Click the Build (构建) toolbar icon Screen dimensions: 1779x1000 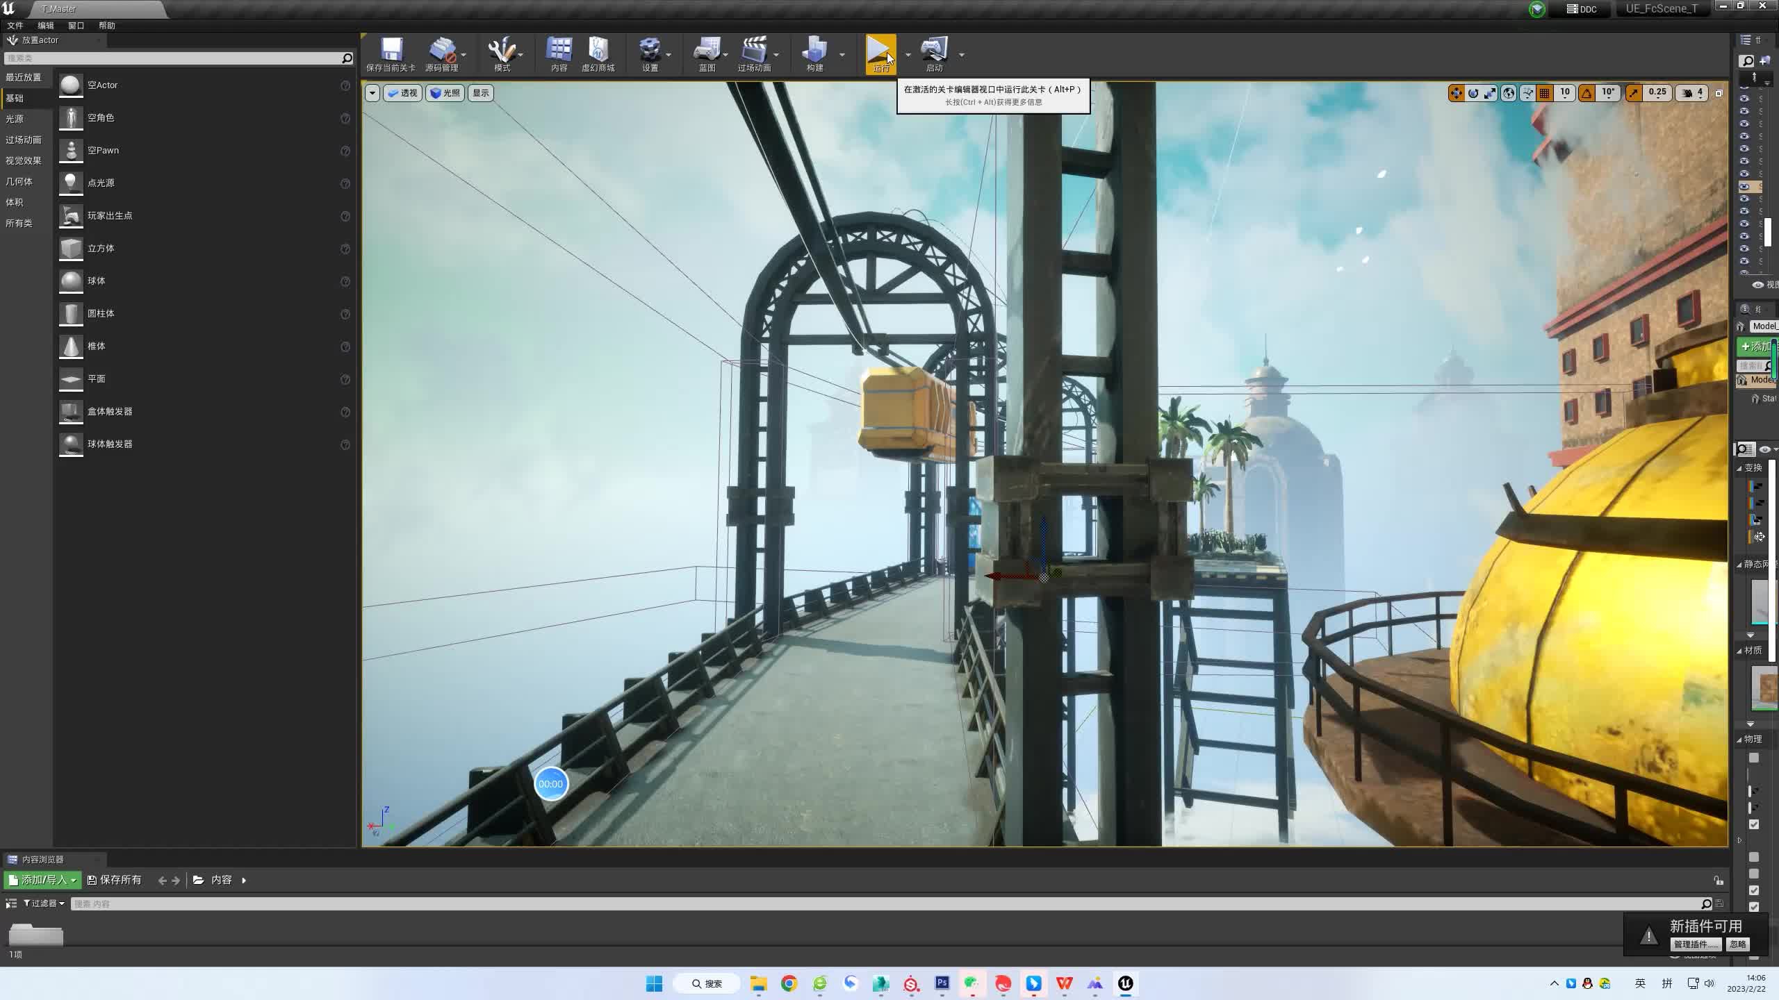coord(814,50)
